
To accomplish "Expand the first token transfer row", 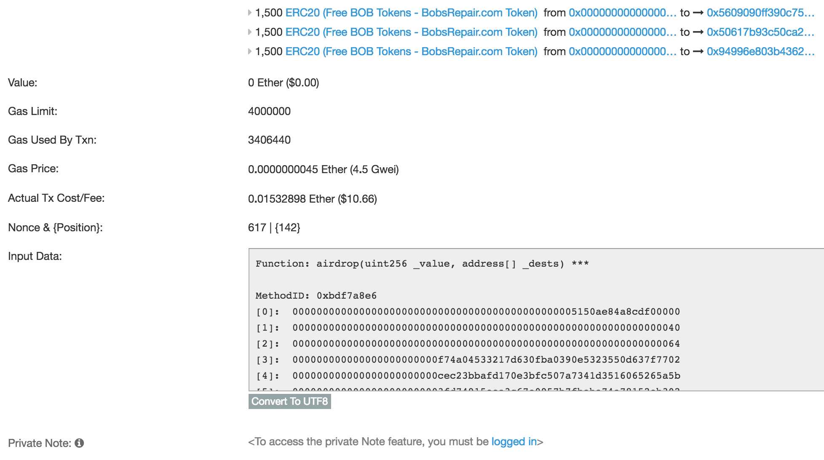I will tap(249, 12).
